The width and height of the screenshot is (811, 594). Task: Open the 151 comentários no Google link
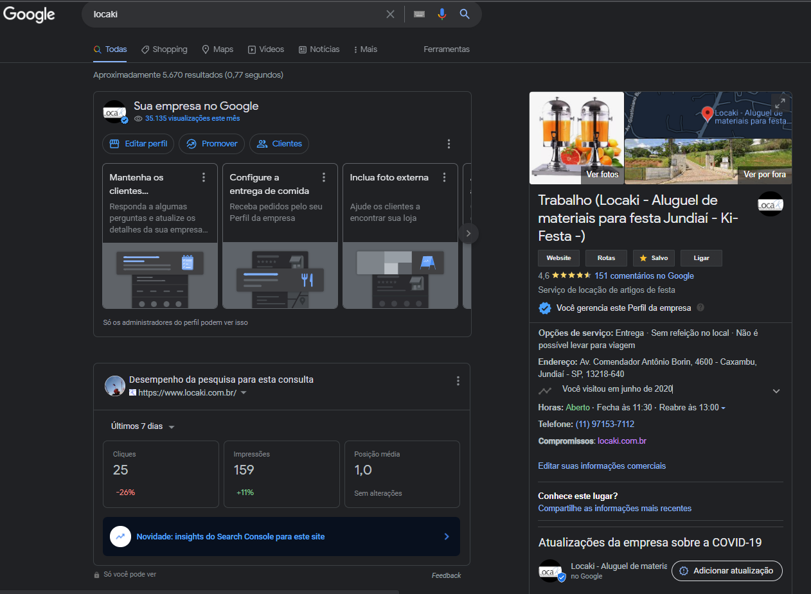644,275
